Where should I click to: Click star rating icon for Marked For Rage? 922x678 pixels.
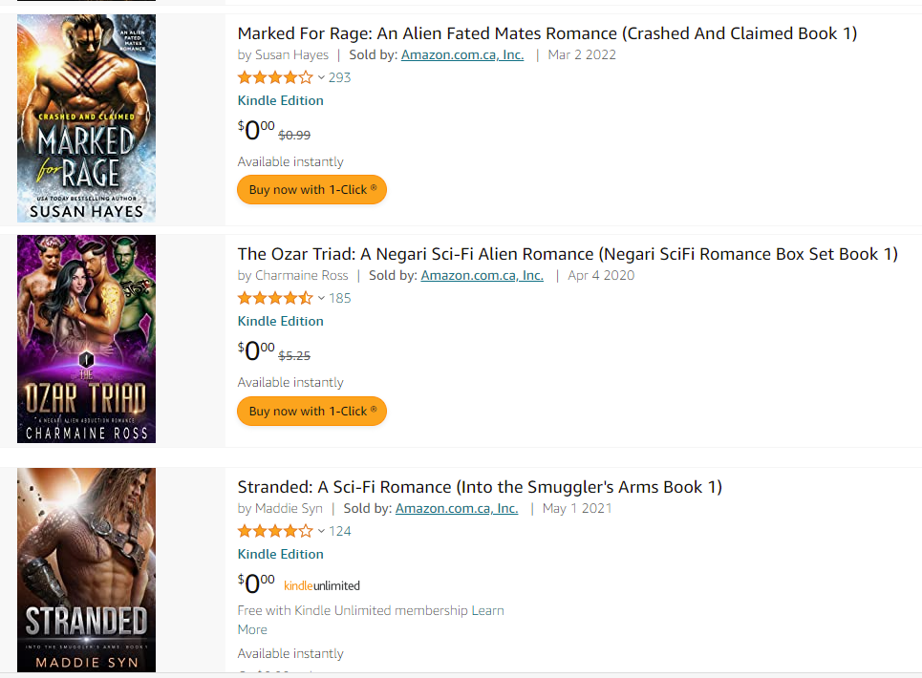click(275, 77)
